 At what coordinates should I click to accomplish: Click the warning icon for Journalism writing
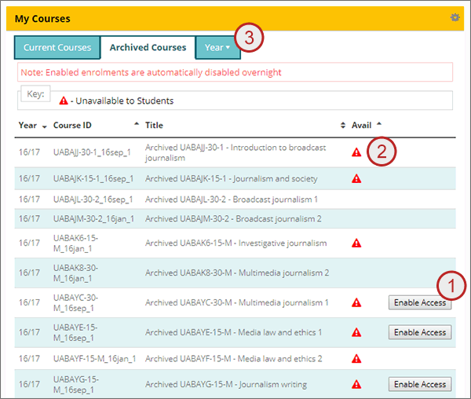pos(356,384)
